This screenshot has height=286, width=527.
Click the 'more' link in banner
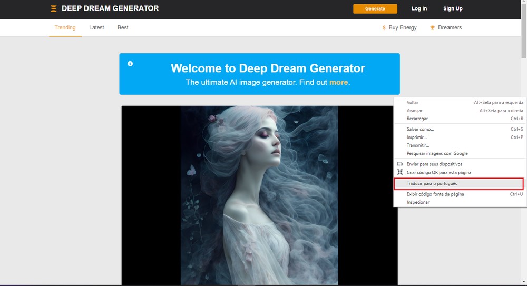(338, 82)
